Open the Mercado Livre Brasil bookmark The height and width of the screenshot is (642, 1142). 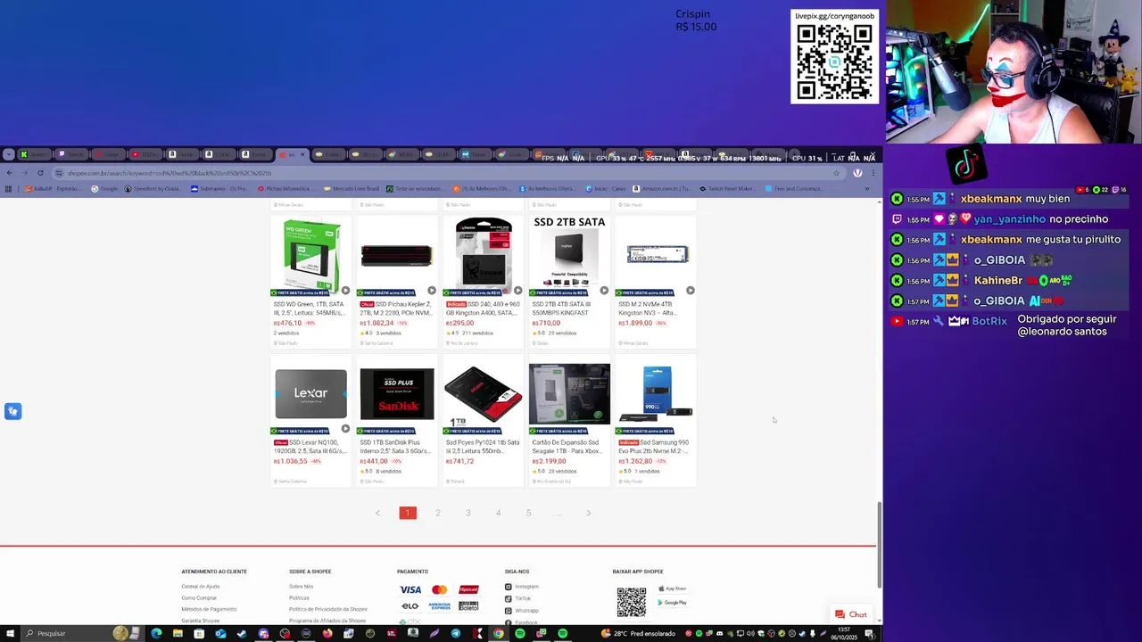pyautogui.click(x=352, y=189)
